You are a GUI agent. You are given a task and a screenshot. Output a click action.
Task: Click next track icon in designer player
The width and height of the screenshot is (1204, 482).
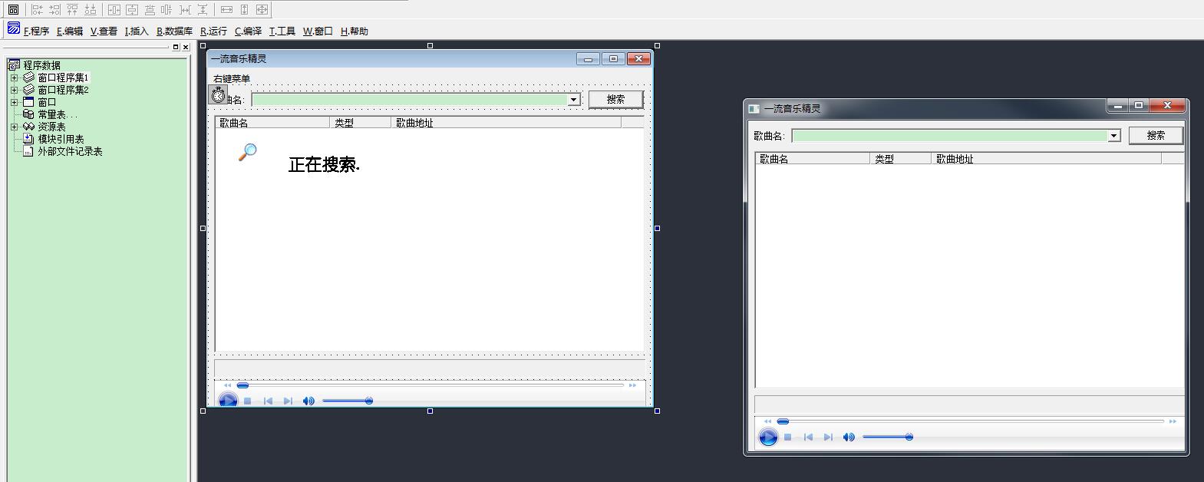(288, 401)
